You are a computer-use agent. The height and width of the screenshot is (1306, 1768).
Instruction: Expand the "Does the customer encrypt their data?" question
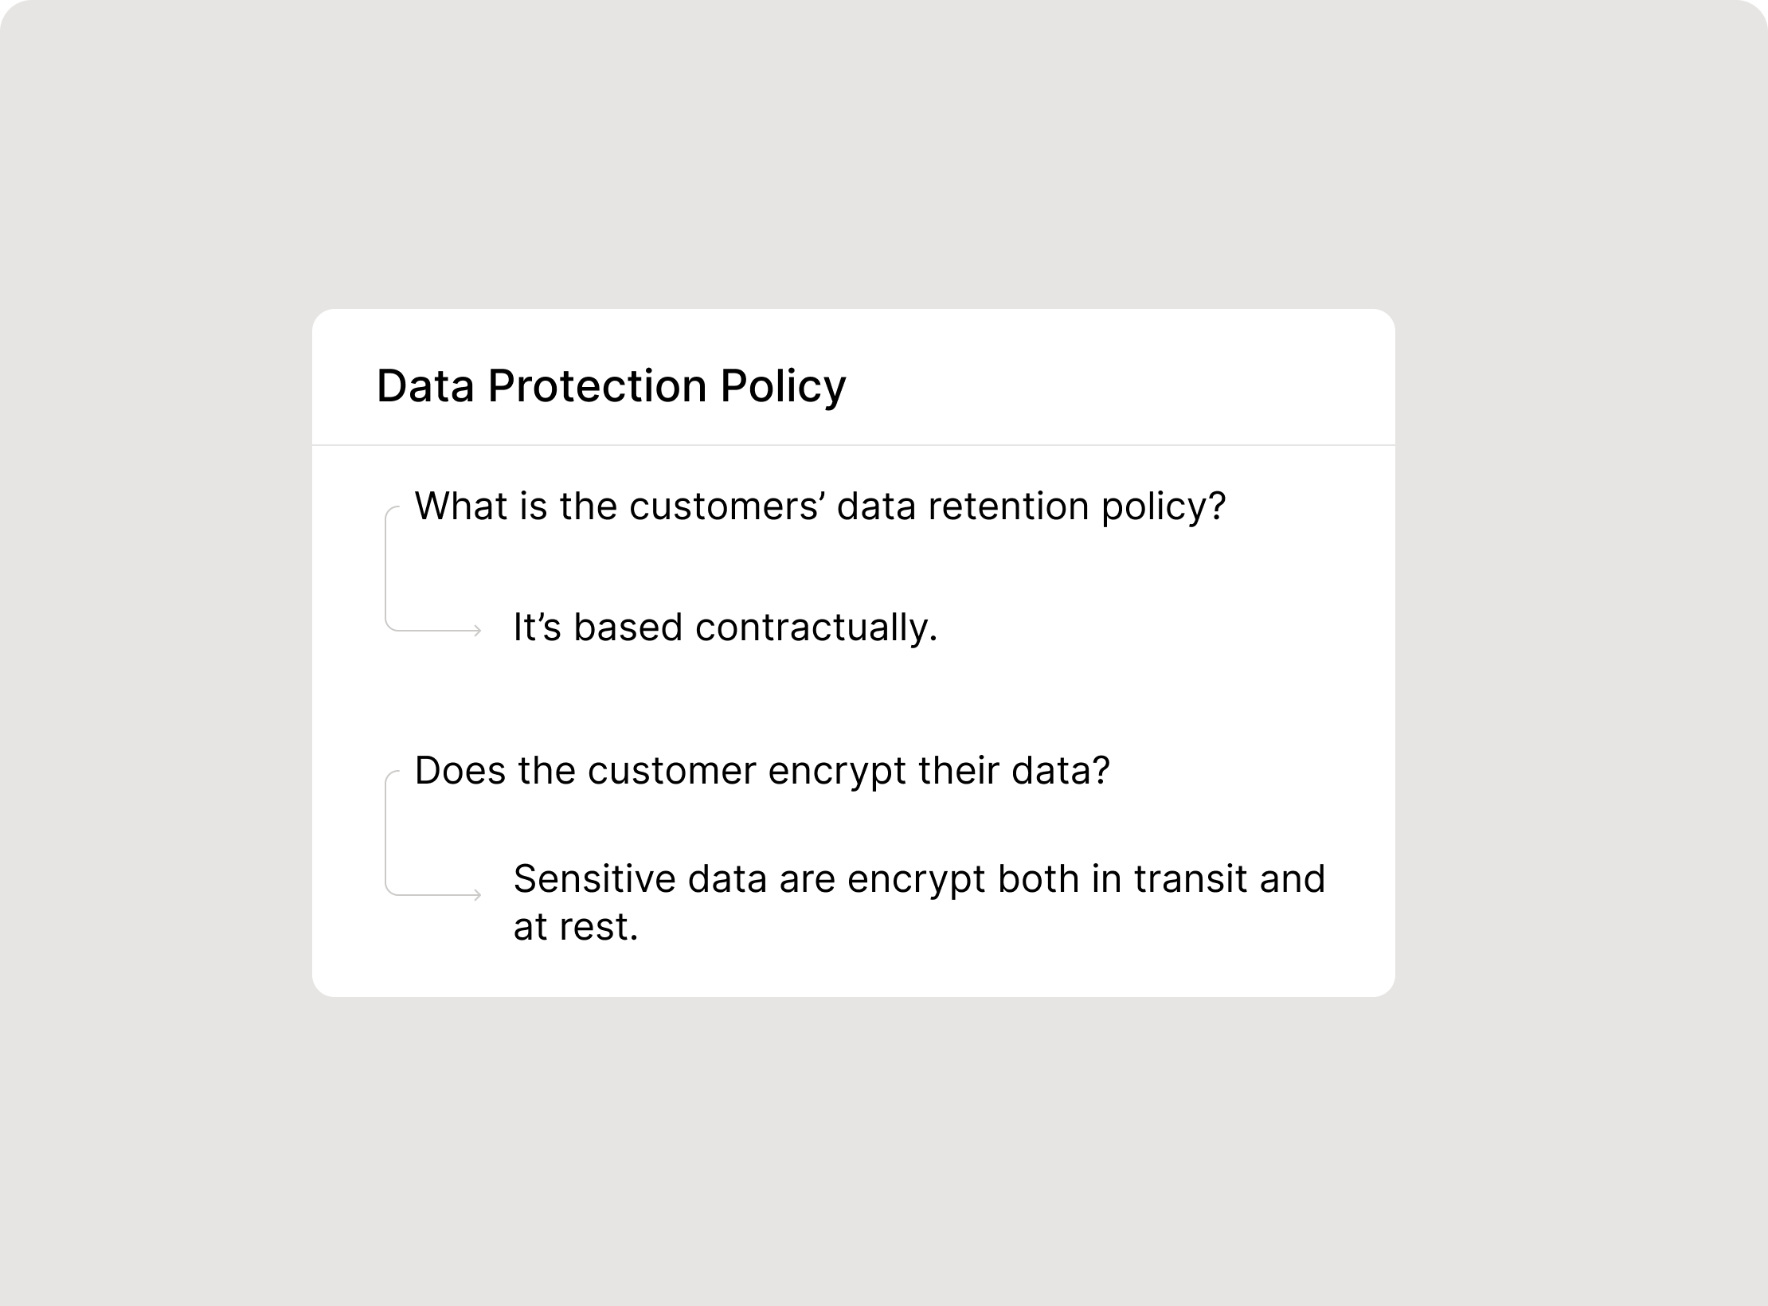coord(762,771)
